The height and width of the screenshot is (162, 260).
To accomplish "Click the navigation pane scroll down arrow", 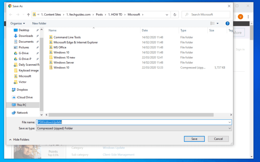I will tap(41, 115).
